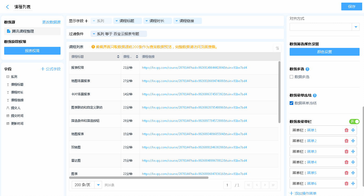Screen dimensions: 364x196
Task: Click the 更改数据源 link
Action: coord(51,22)
